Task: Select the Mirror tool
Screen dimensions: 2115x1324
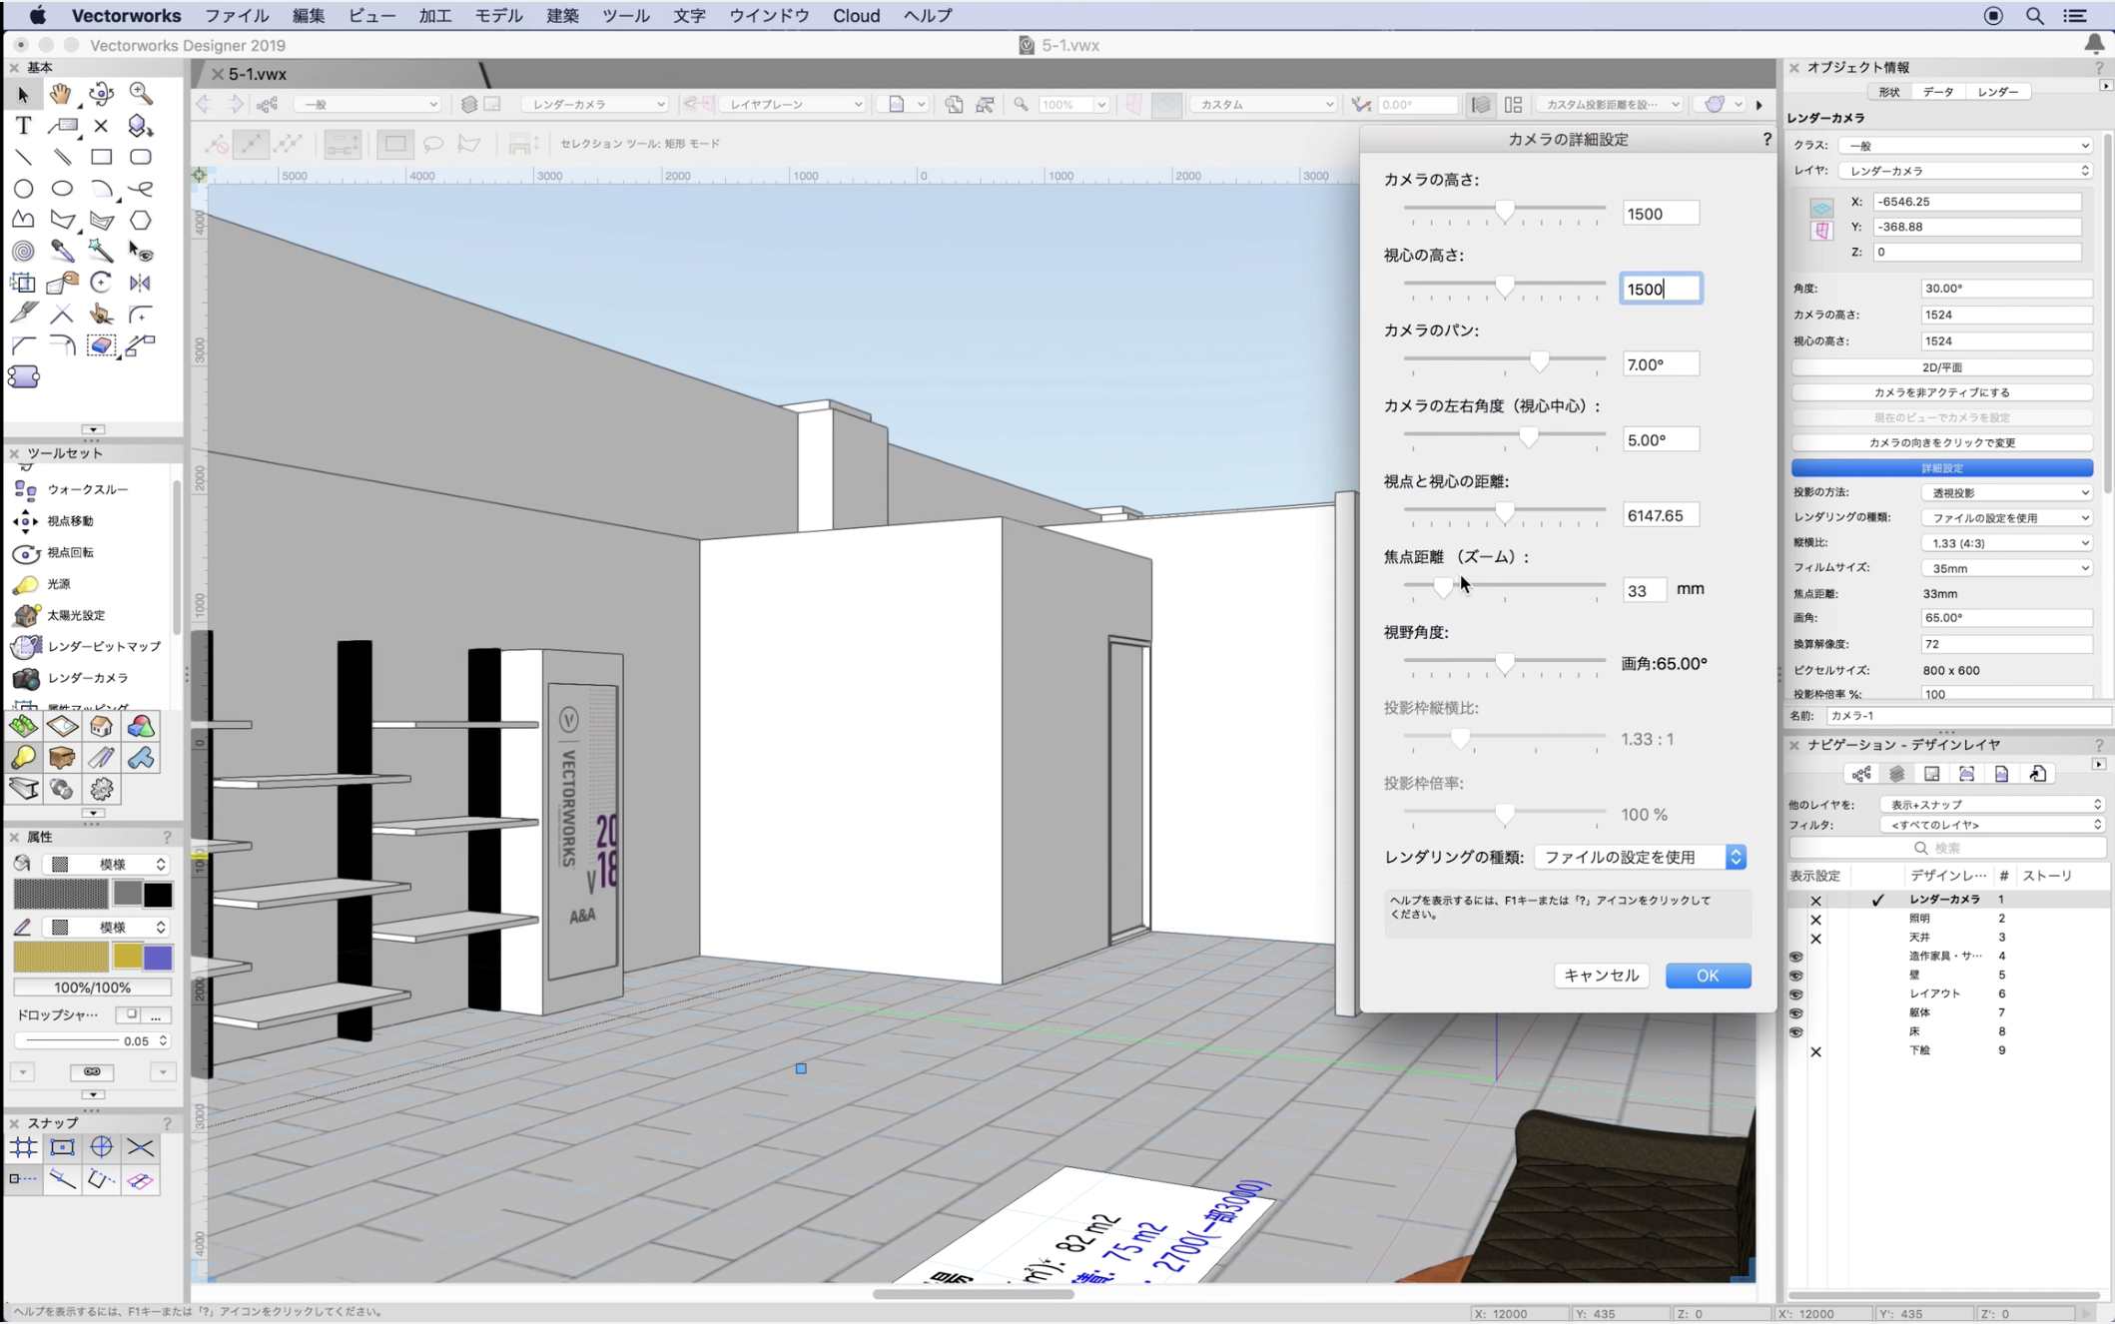Action: (x=141, y=283)
